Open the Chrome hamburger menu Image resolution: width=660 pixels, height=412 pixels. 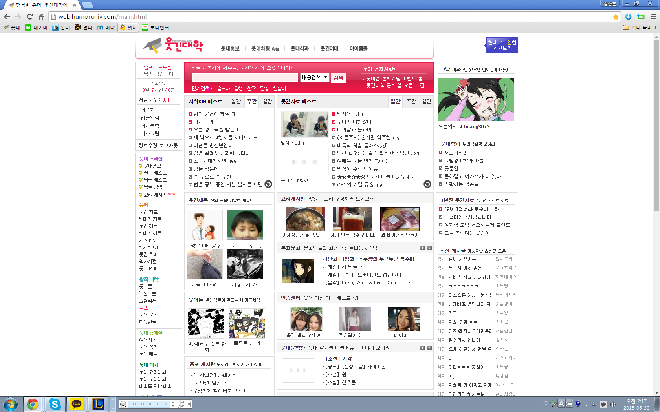click(654, 16)
